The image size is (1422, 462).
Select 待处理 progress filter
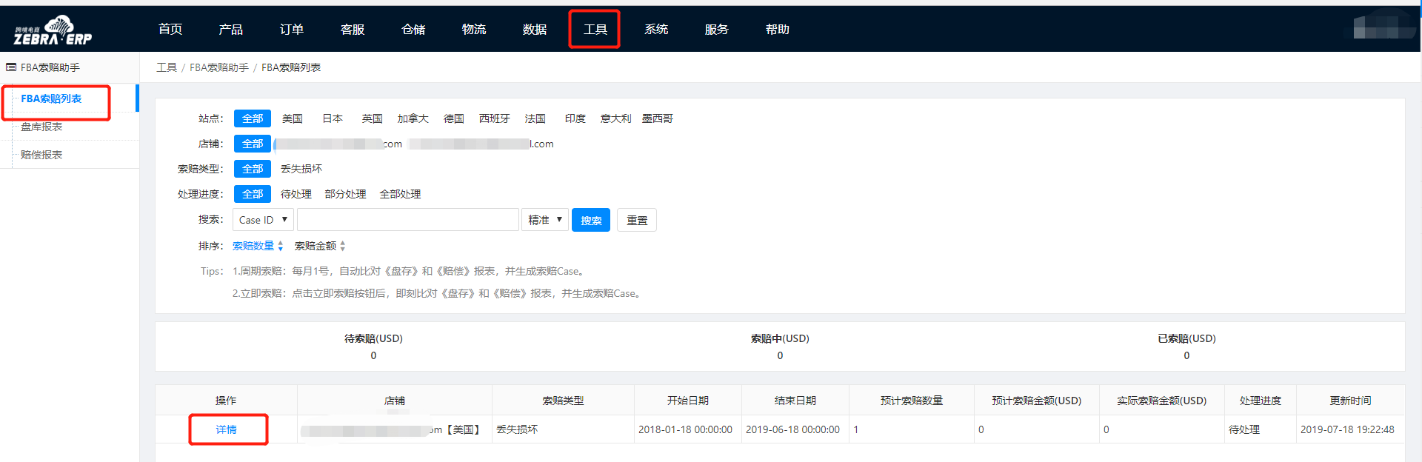pos(296,194)
